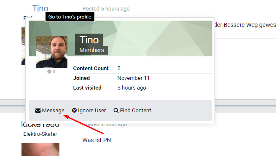Click the Posted 5 hours ago timestamp

tap(106, 8)
